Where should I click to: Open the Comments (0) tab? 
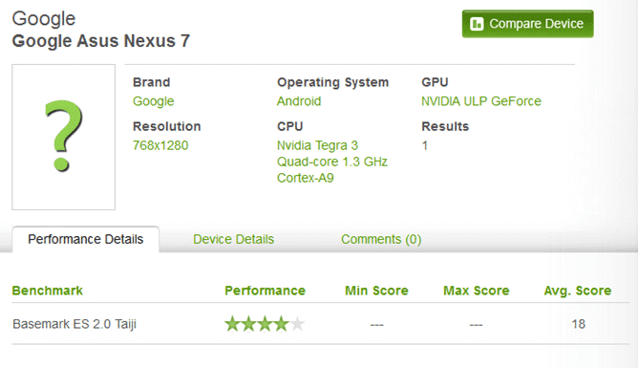pos(381,239)
